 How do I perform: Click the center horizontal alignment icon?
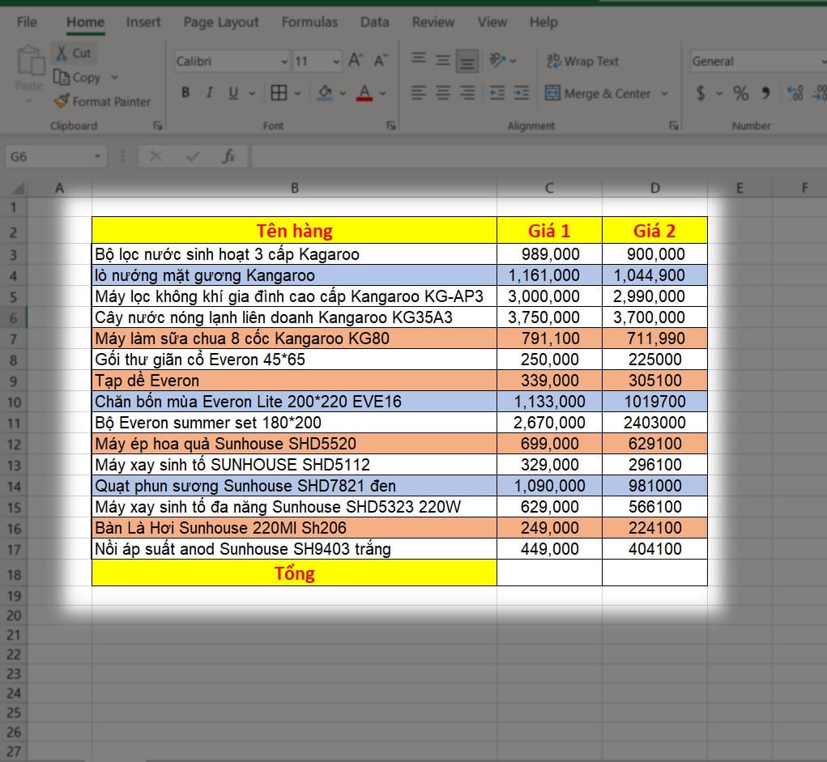(x=442, y=93)
